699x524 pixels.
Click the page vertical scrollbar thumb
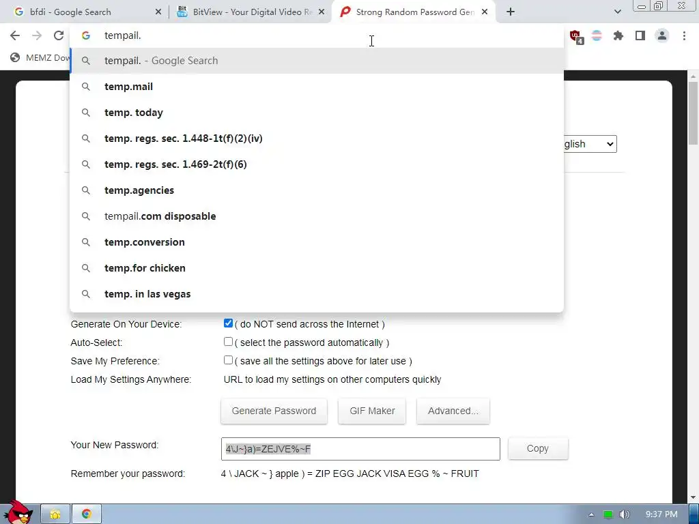(693, 114)
